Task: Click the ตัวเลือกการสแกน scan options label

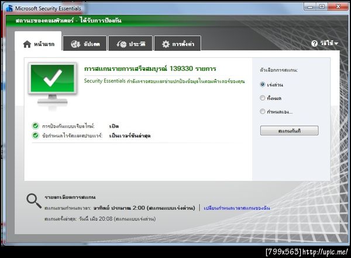Action: [278, 70]
